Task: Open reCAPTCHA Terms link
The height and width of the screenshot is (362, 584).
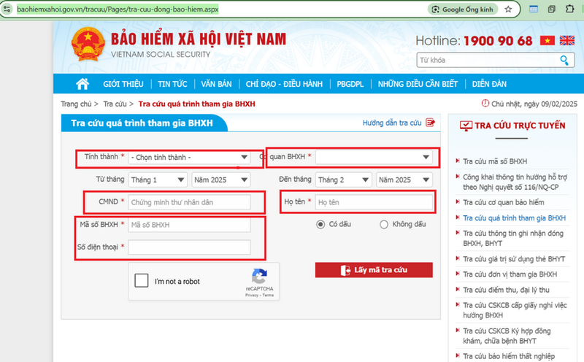Action: pos(268,295)
